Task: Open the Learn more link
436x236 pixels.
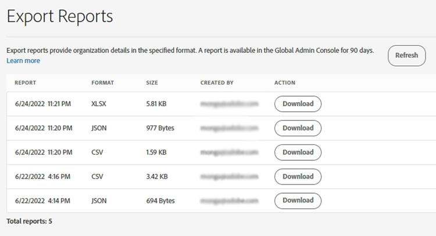Action: point(23,60)
